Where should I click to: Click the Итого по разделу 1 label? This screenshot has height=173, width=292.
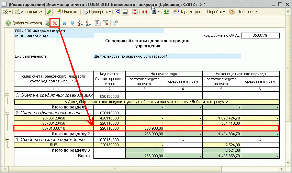70,107
